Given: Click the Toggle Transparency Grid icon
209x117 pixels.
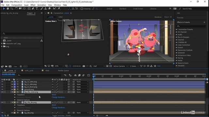Looking at the screenshot, I should click(x=110, y=66).
